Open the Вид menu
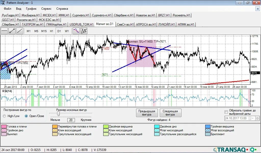Image resolution: width=261 pixels, height=153 pixels. pos(19,9)
